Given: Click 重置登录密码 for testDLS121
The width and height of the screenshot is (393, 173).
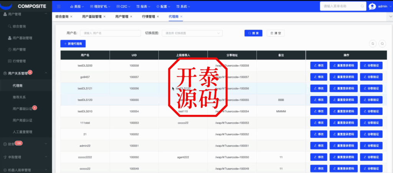Looking at the screenshot, I should pyautogui.click(x=343, y=88).
